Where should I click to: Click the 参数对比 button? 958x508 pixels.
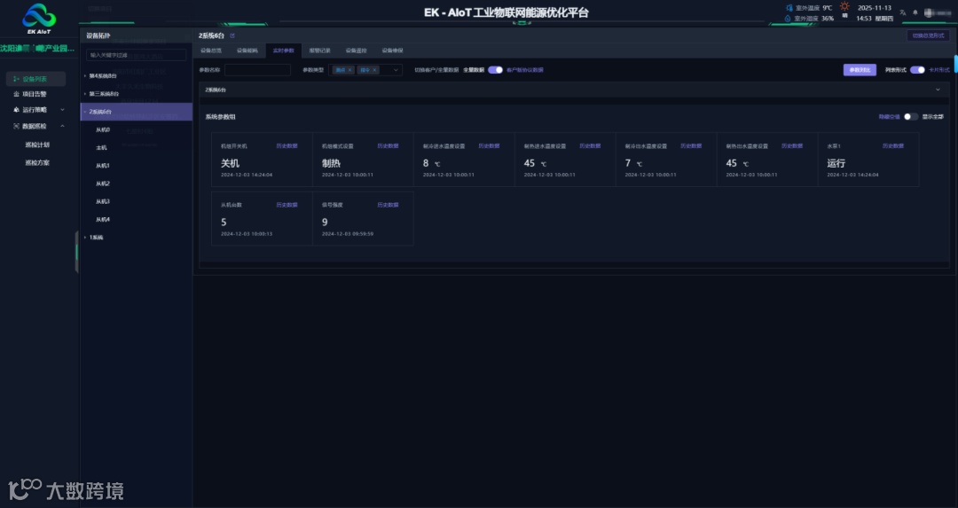[860, 70]
